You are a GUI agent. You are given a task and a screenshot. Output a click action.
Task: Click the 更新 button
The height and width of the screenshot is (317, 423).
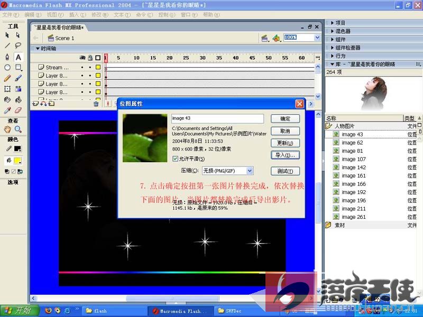285,143
